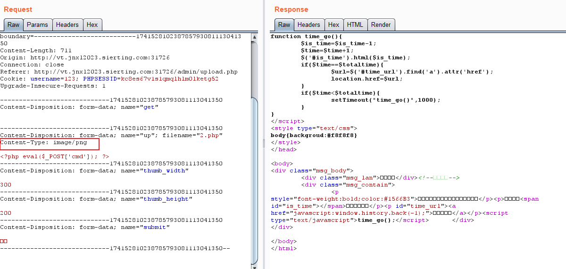Viewport: 566px width, 269px height.
Task: Click the javascript:window.history.back(-1) href line
Action: (x=390, y=213)
